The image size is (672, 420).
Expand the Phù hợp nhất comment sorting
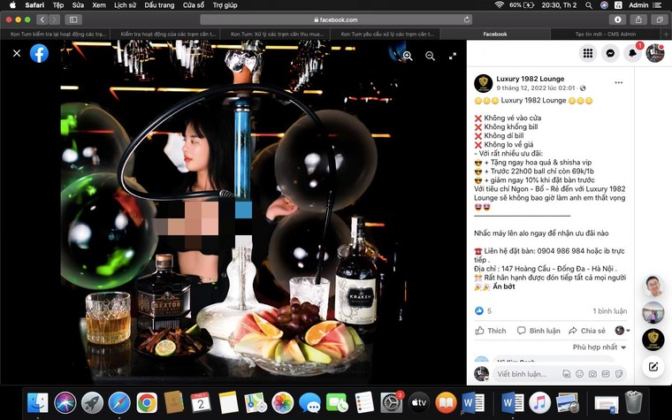tap(599, 347)
